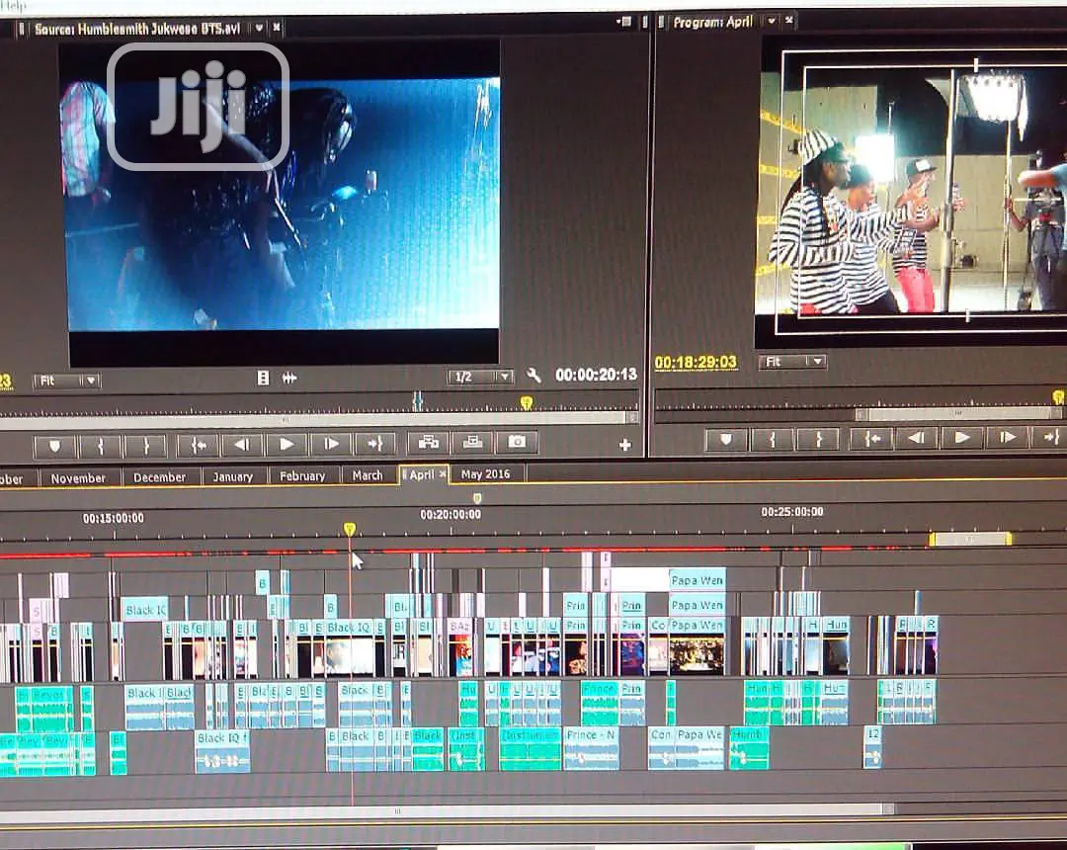The width and height of the screenshot is (1067, 850).
Task: Close April timeline tab
Action: point(443,473)
